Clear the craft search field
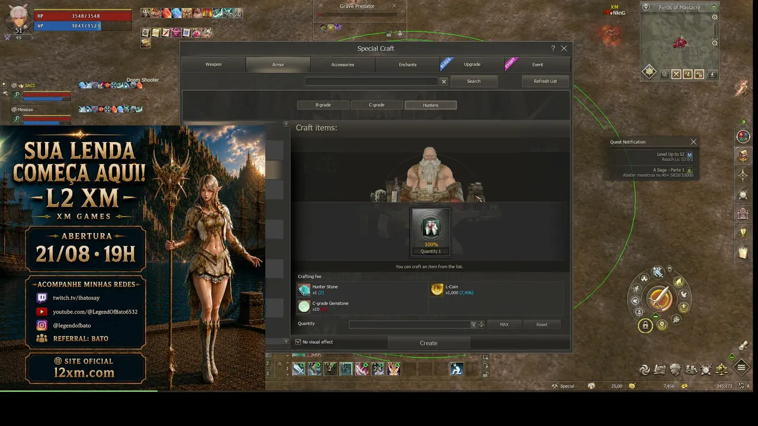The height and width of the screenshot is (426, 758). tap(444, 82)
